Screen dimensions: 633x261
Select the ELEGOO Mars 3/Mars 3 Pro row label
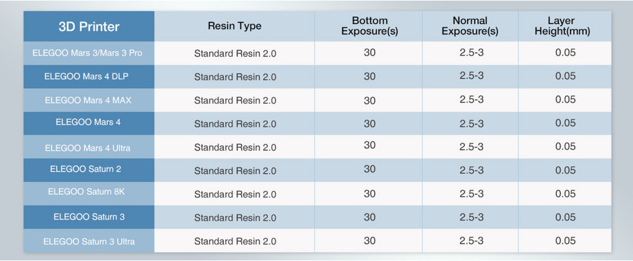[89, 53]
